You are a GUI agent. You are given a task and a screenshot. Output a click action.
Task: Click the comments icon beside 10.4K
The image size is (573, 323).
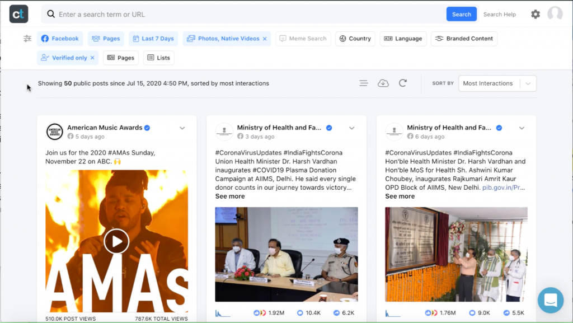coord(300,313)
